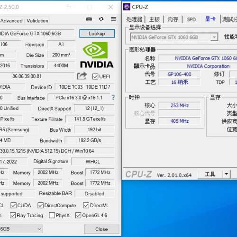237x237 pixels.
Task: Click the 工具 button in CPU-Z
Action: [x=210, y=174]
